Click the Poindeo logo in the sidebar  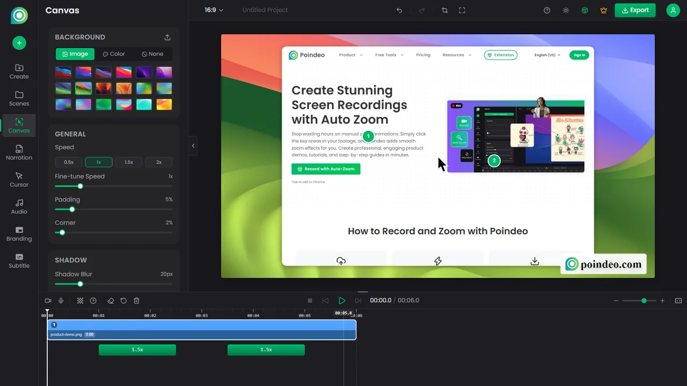pos(19,15)
